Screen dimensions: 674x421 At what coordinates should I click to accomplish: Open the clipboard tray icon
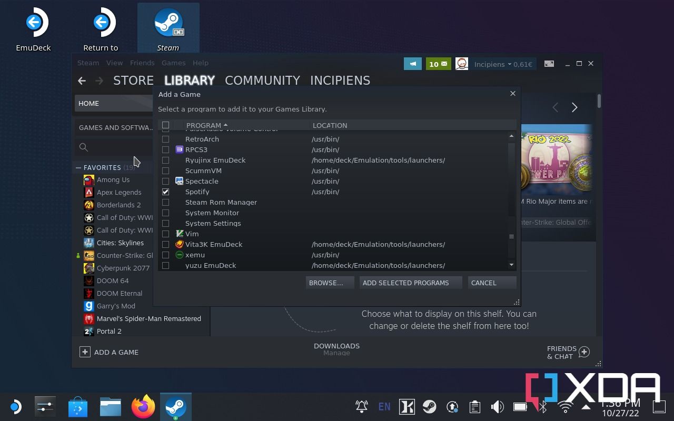(474, 407)
